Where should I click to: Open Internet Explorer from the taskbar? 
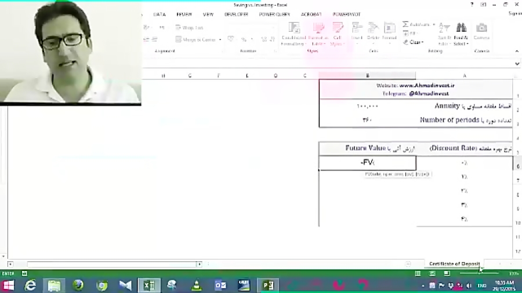coord(30,285)
